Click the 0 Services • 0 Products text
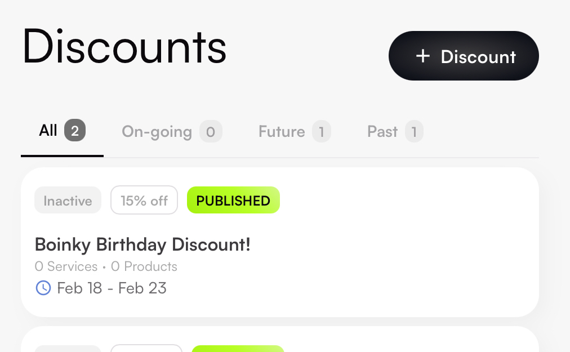This screenshot has width=570, height=352. click(106, 266)
